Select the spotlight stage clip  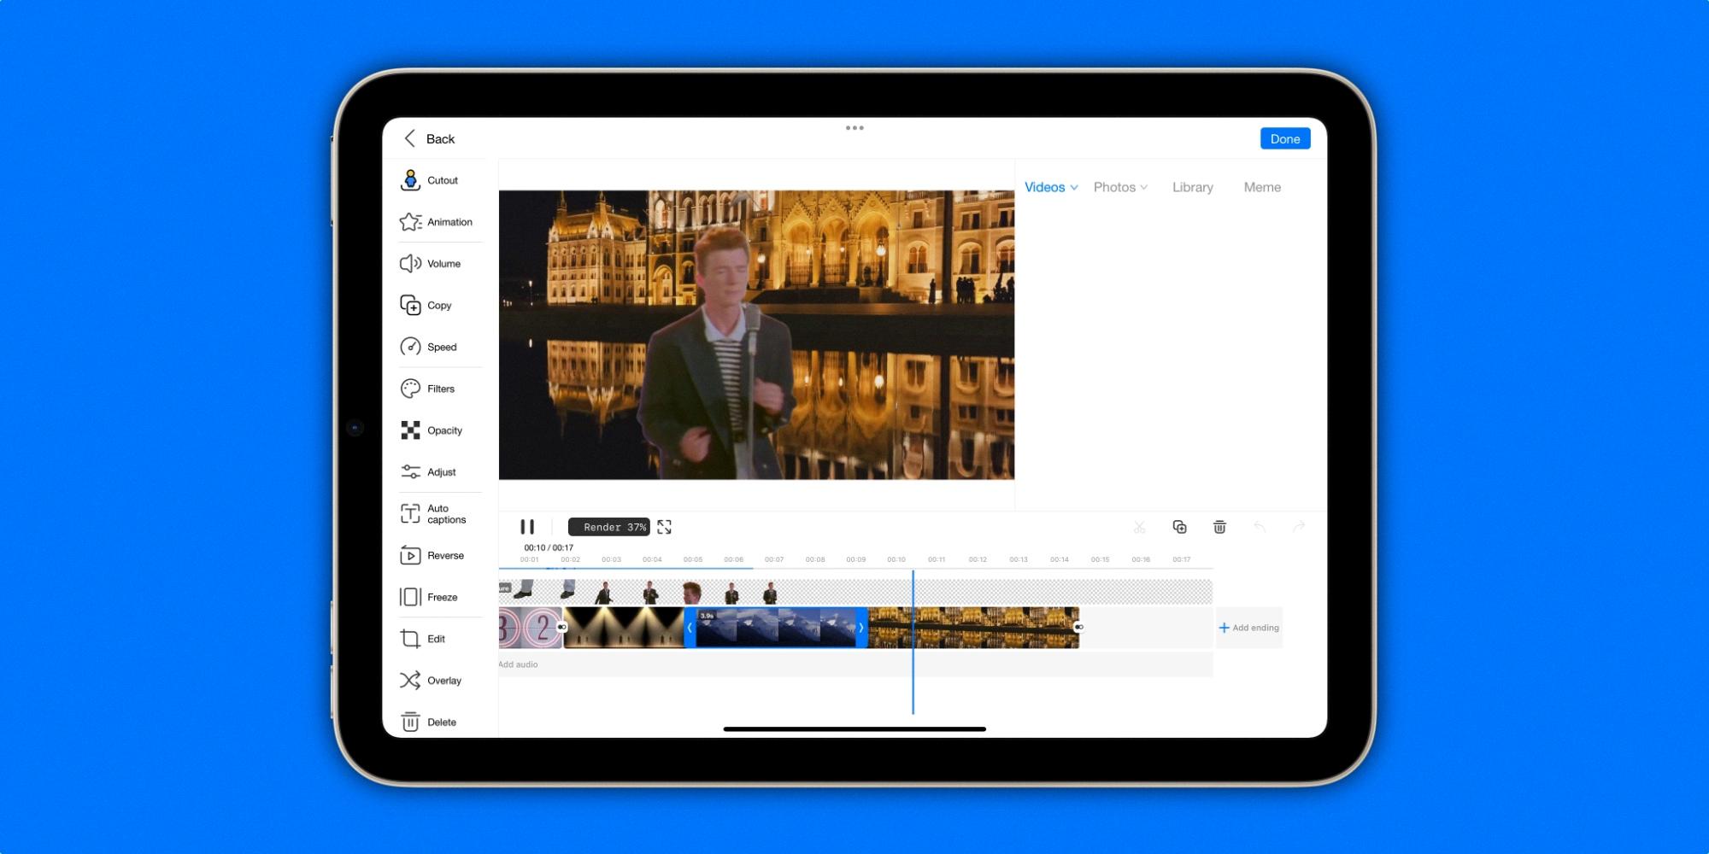pos(625,628)
